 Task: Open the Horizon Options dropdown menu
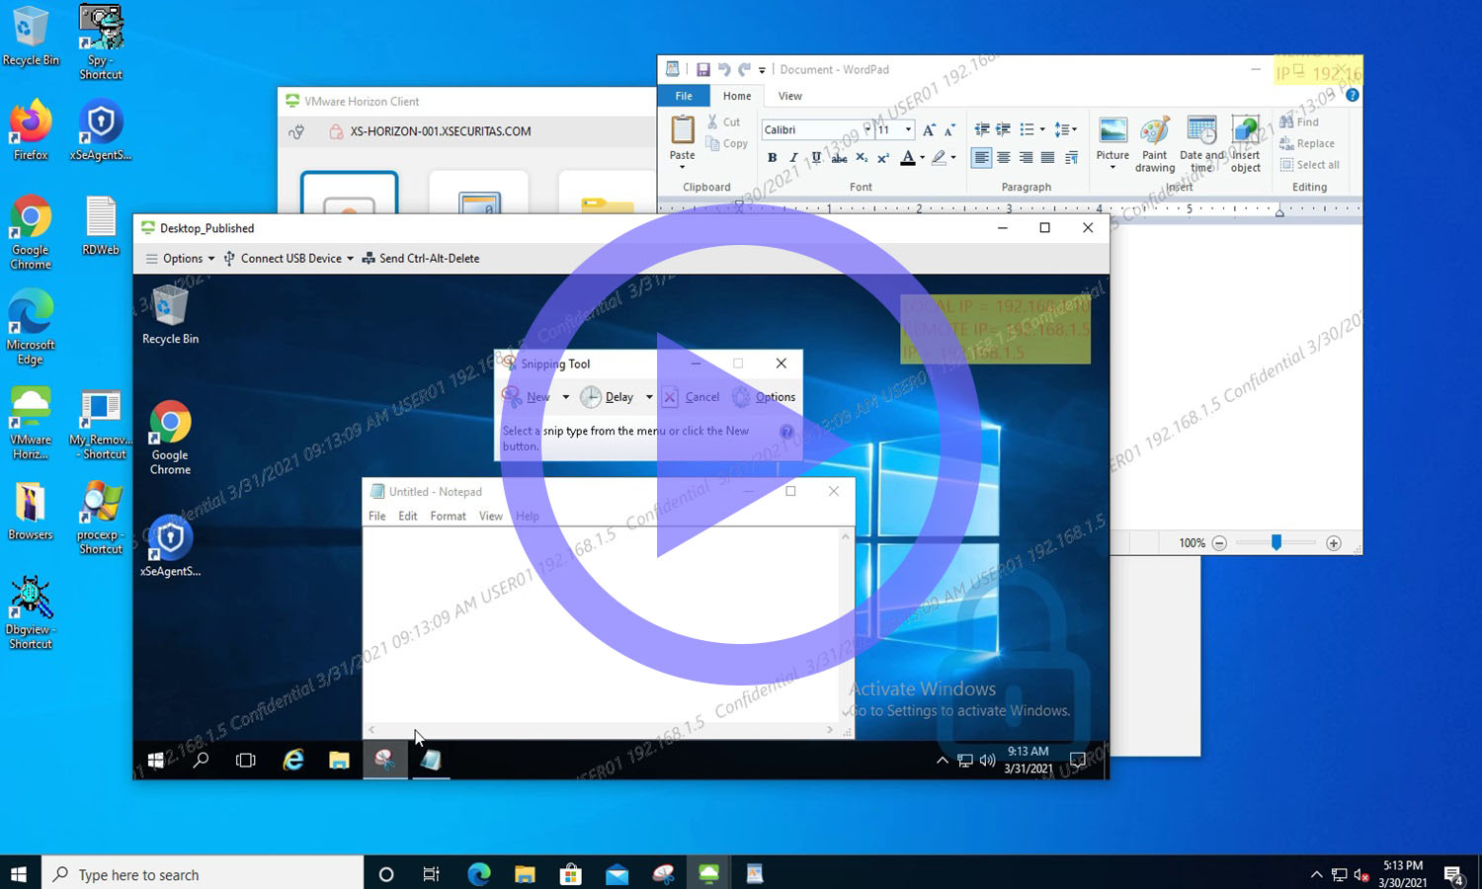[x=180, y=259]
